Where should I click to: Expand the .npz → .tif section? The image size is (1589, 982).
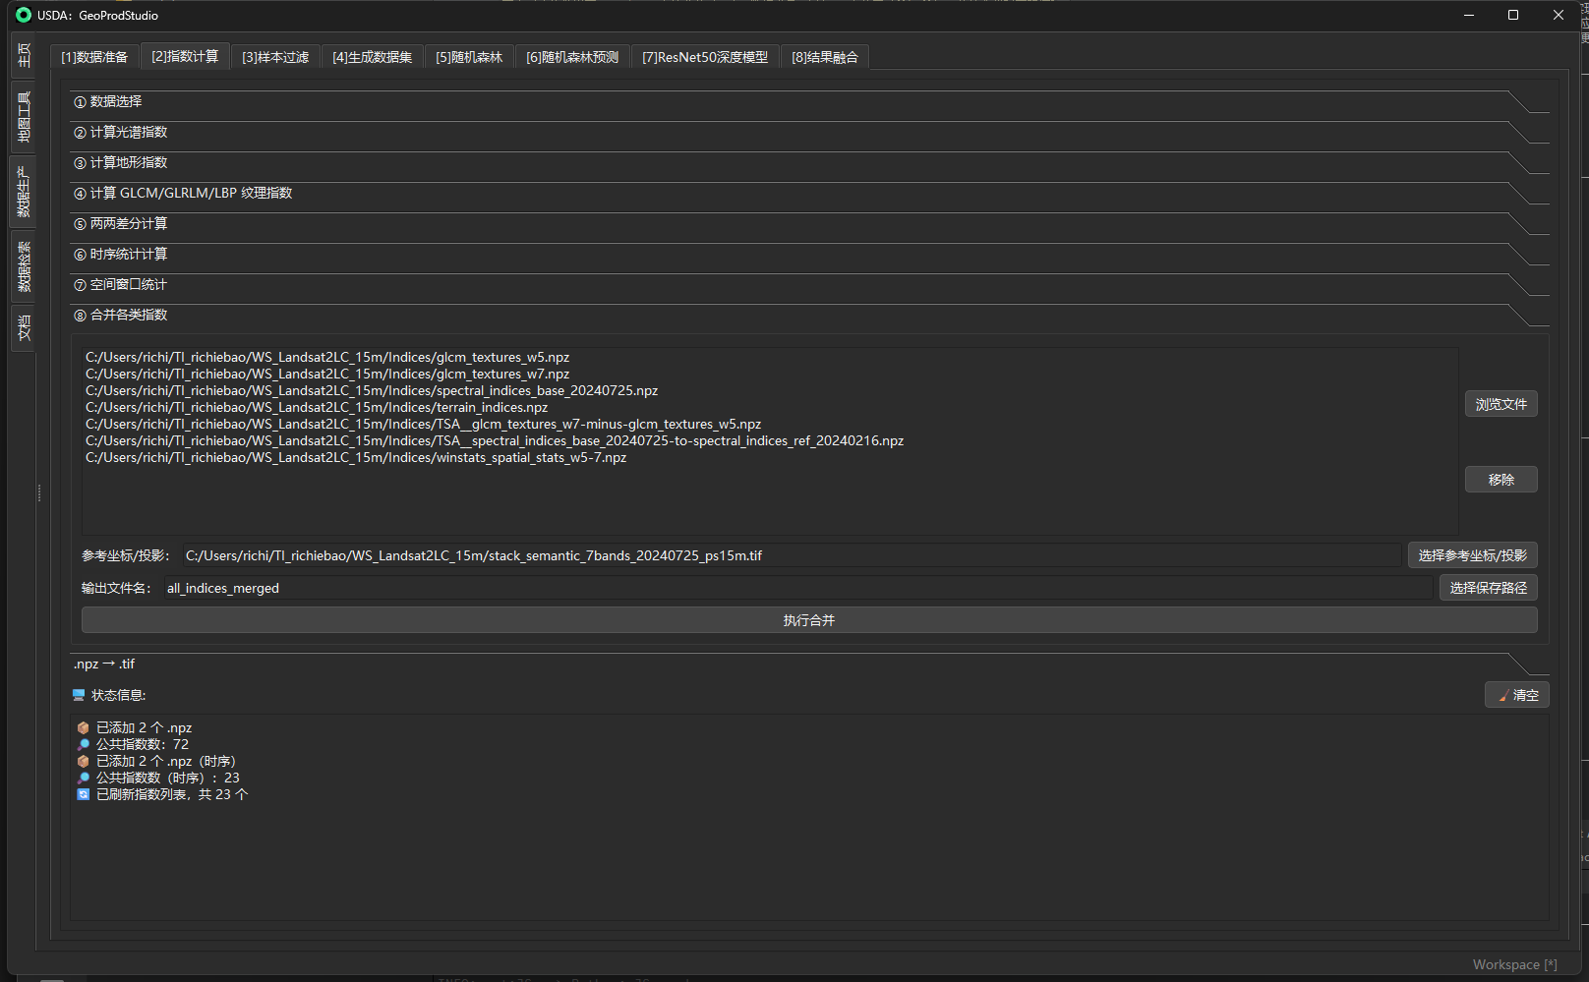click(104, 664)
